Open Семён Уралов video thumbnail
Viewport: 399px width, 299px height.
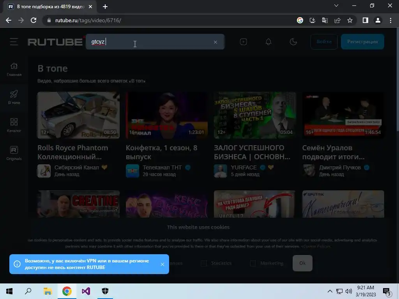[x=343, y=115]
